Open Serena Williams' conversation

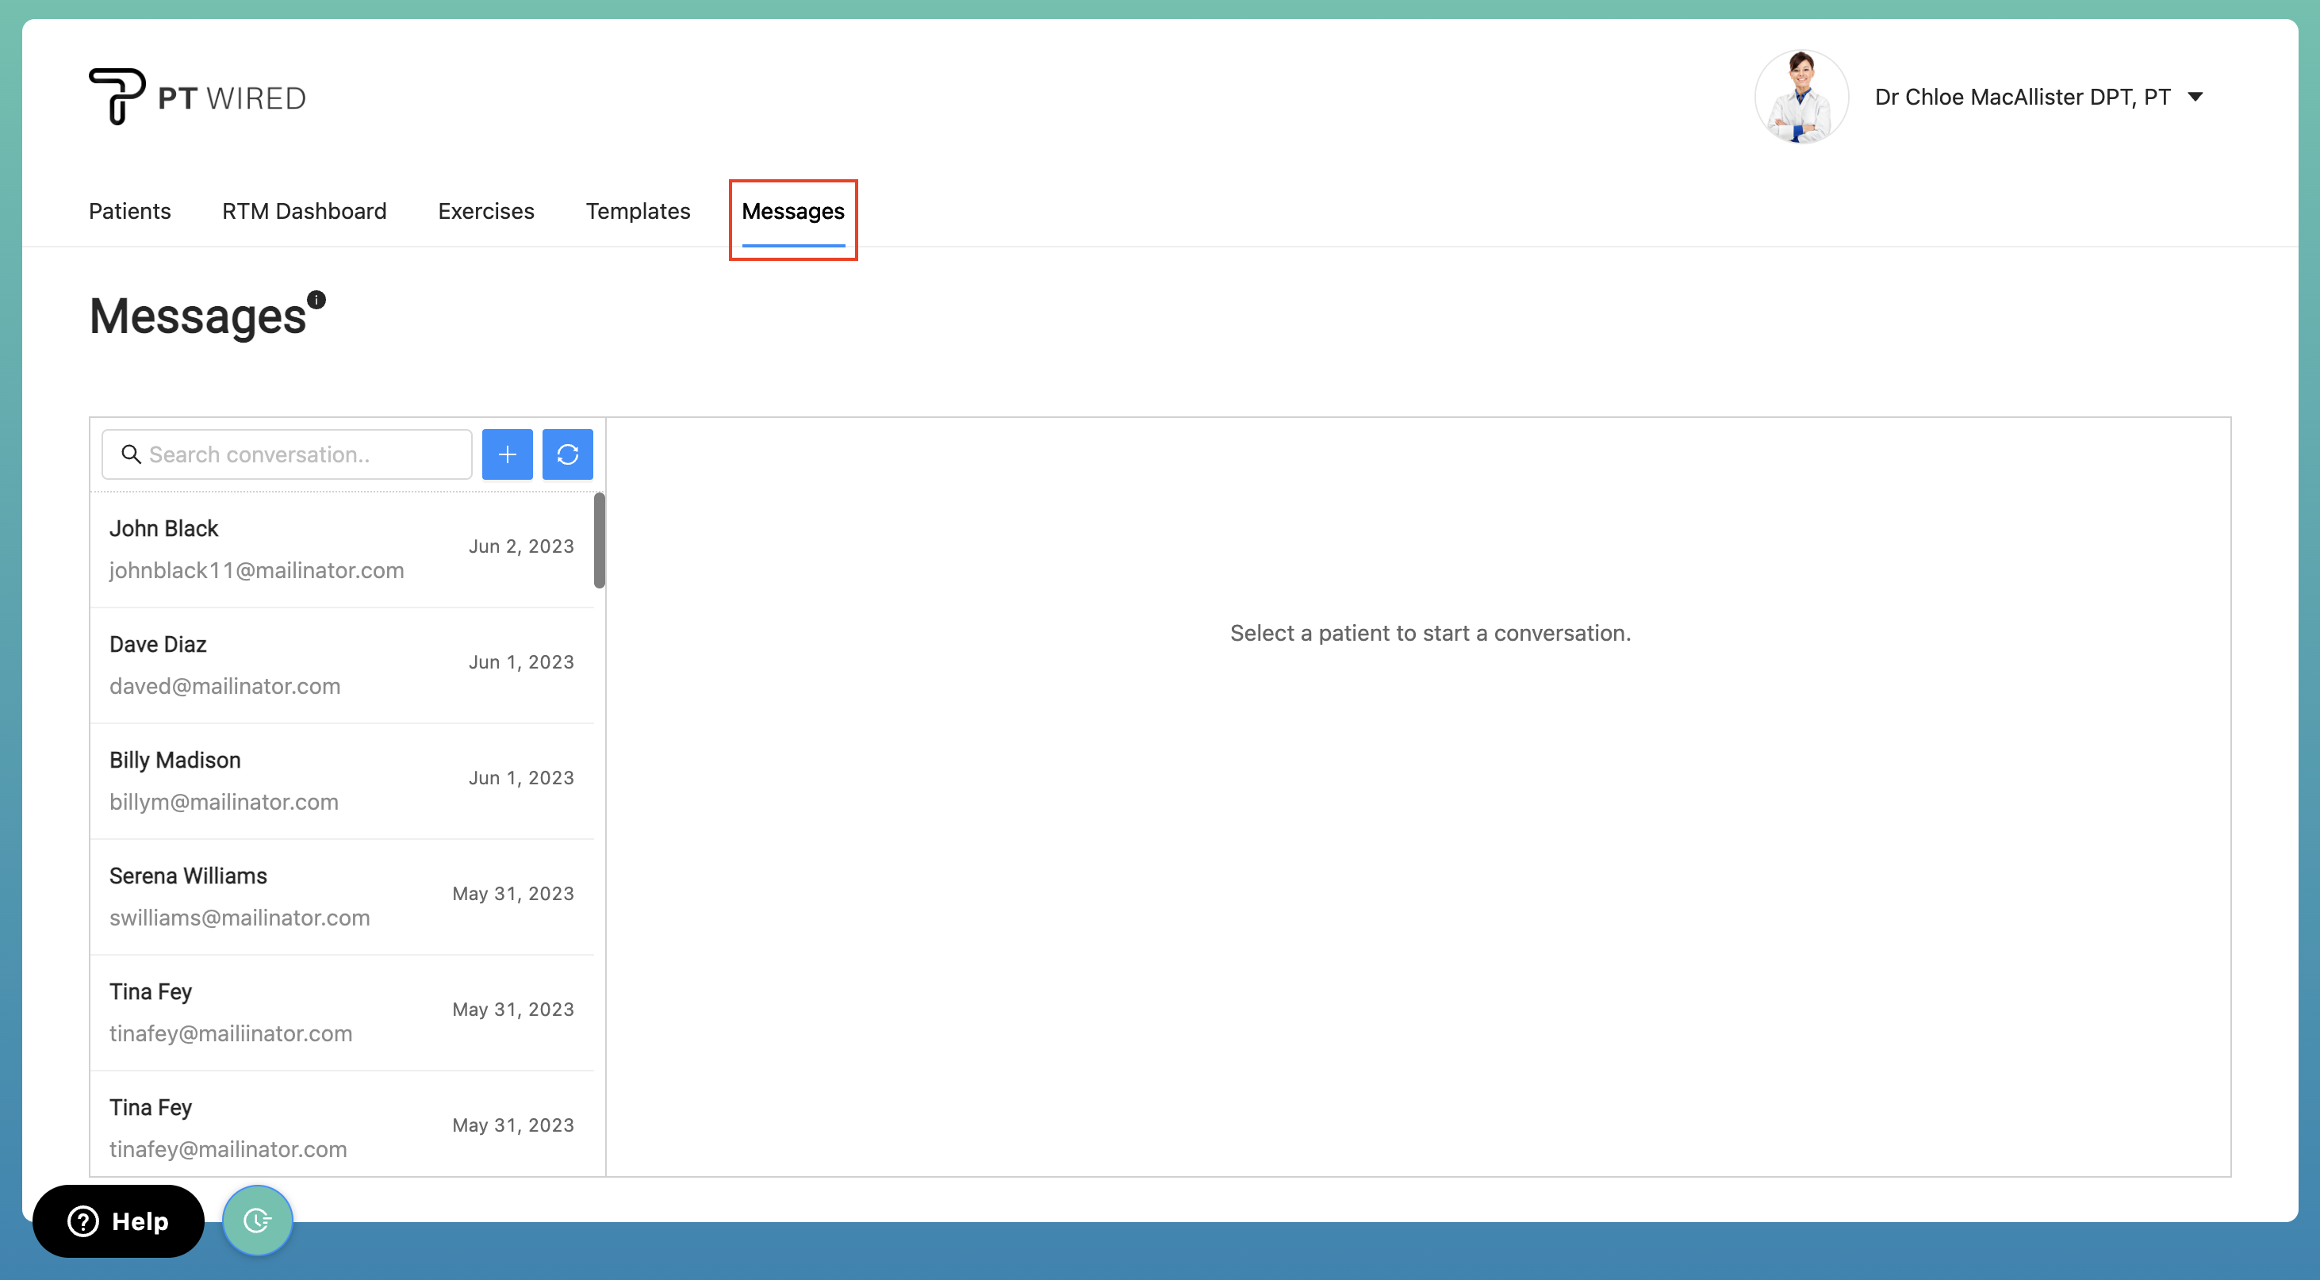(x=342, y=895)
